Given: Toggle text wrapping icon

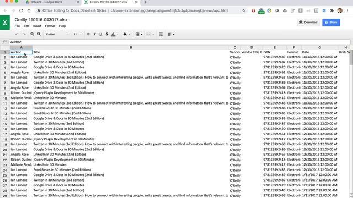Looking at the screenshot, I should [x=161, y=34].
